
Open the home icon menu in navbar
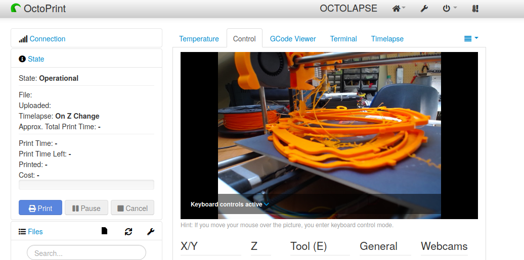coord(399,9)
